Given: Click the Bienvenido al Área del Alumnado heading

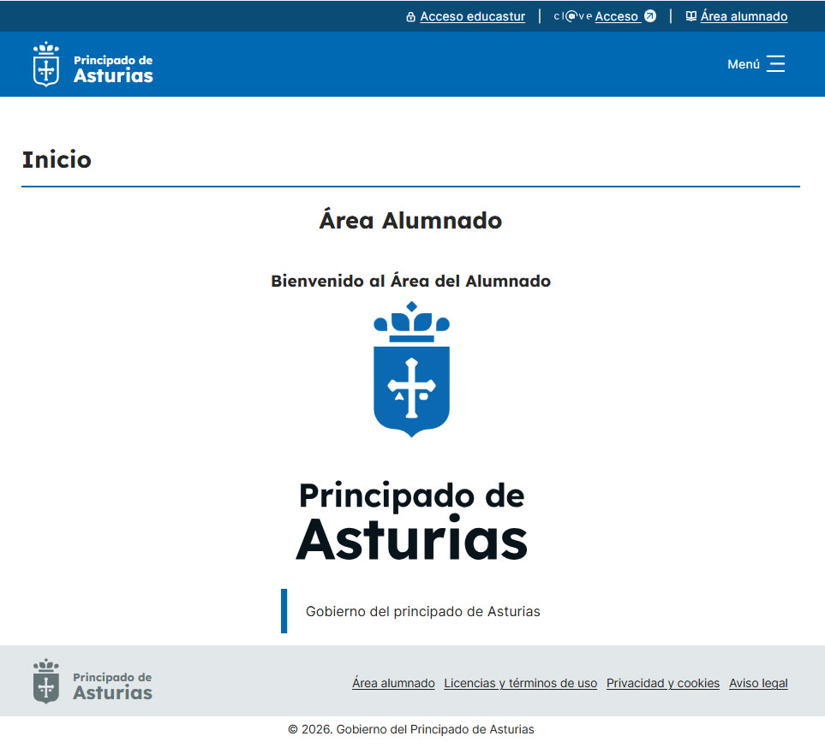Looking at the screenshot, I should click(x=411, y=281).
